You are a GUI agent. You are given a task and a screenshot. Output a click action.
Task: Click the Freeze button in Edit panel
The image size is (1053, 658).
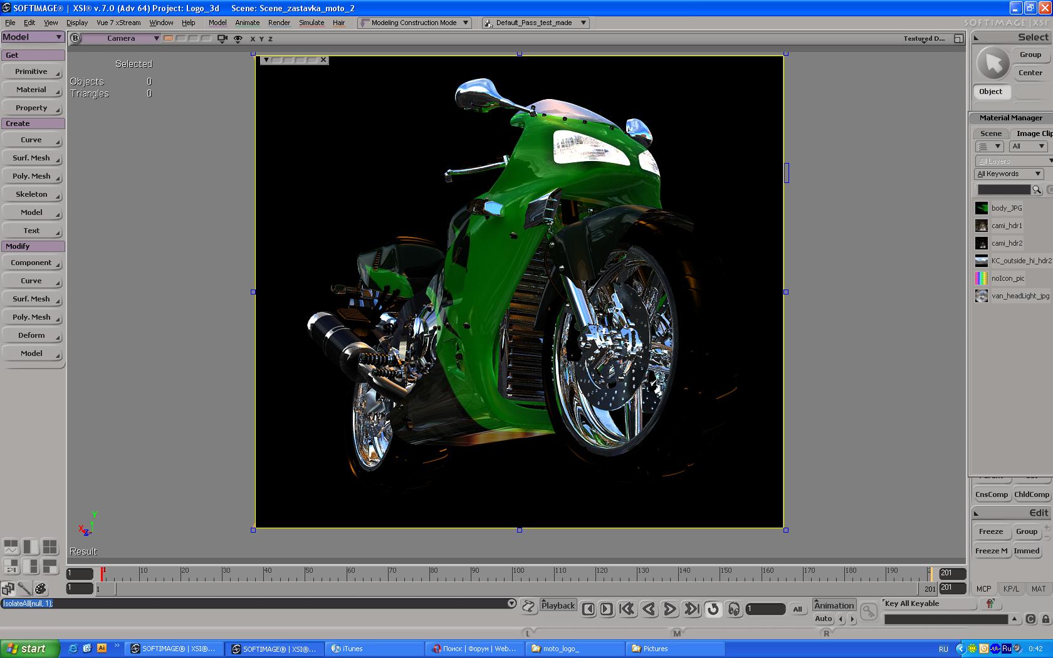coord(991,531)
